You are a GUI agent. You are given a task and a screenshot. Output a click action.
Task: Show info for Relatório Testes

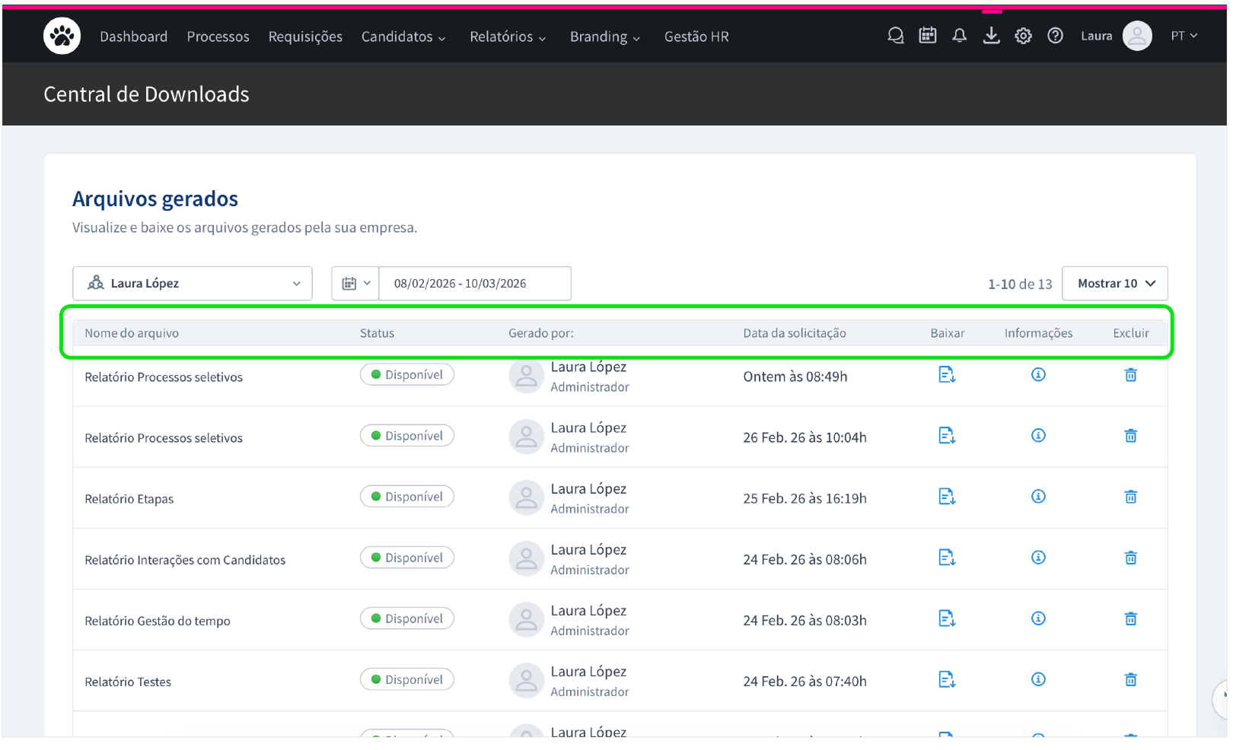tap(1038, 679)
